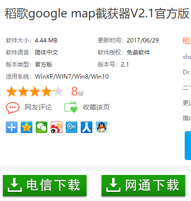Click the blue button at right edge
The width and height of the screenshot is (191, 201).
pyautogui.click(x=188, y=146)
